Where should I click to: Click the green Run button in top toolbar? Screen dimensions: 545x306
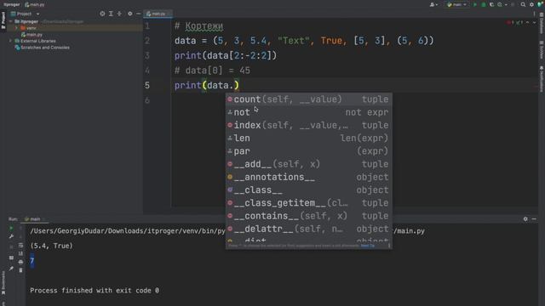(x=475, y=4)
